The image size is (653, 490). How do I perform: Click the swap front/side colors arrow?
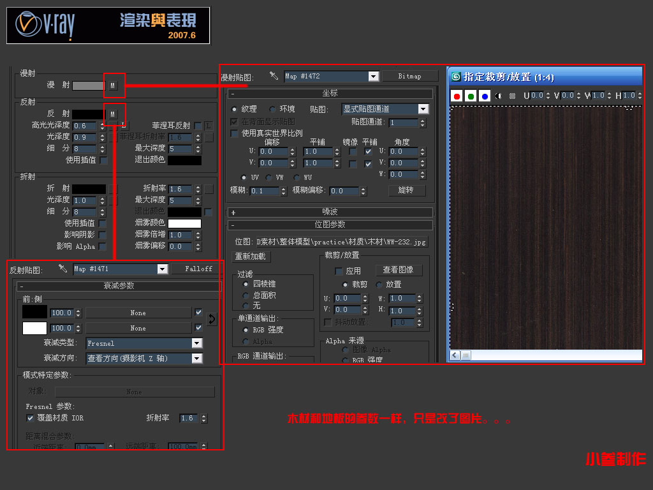(212, 320)
